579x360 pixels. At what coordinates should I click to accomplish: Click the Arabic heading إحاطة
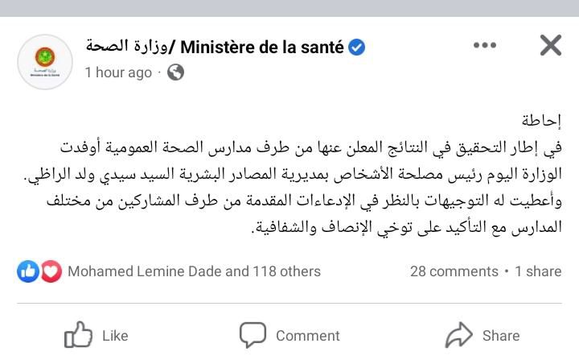[541, 121]
